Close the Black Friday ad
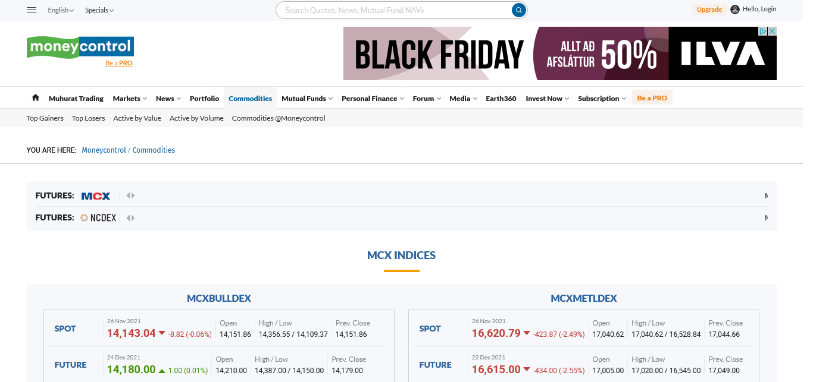The height and width of the screenshot is (382, 813). (772, 31)
